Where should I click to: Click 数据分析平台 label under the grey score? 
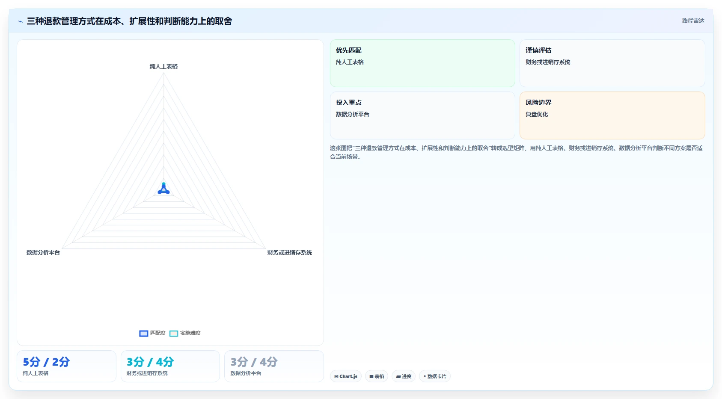(246, 373)
